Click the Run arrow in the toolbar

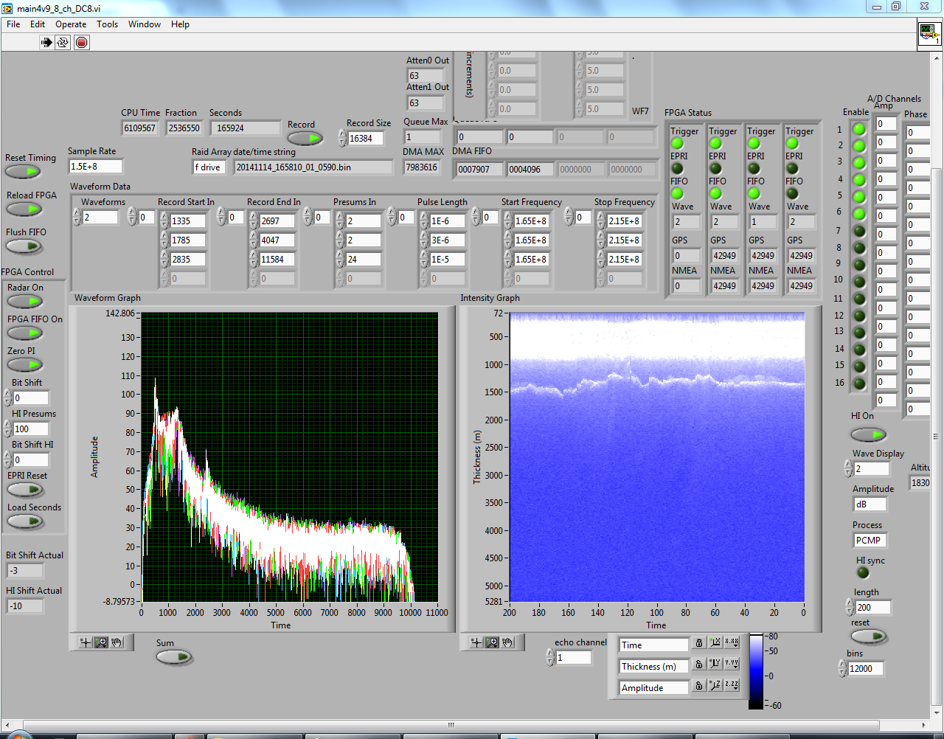coord(46,43)
